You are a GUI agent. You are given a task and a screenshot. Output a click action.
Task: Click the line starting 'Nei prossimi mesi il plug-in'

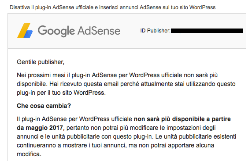117,75
